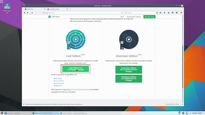The width and height of the screenshot is (205, 115).
Task: Open Firefox hamburger menu
Action: pyautogui.click(x=181, y=13)
